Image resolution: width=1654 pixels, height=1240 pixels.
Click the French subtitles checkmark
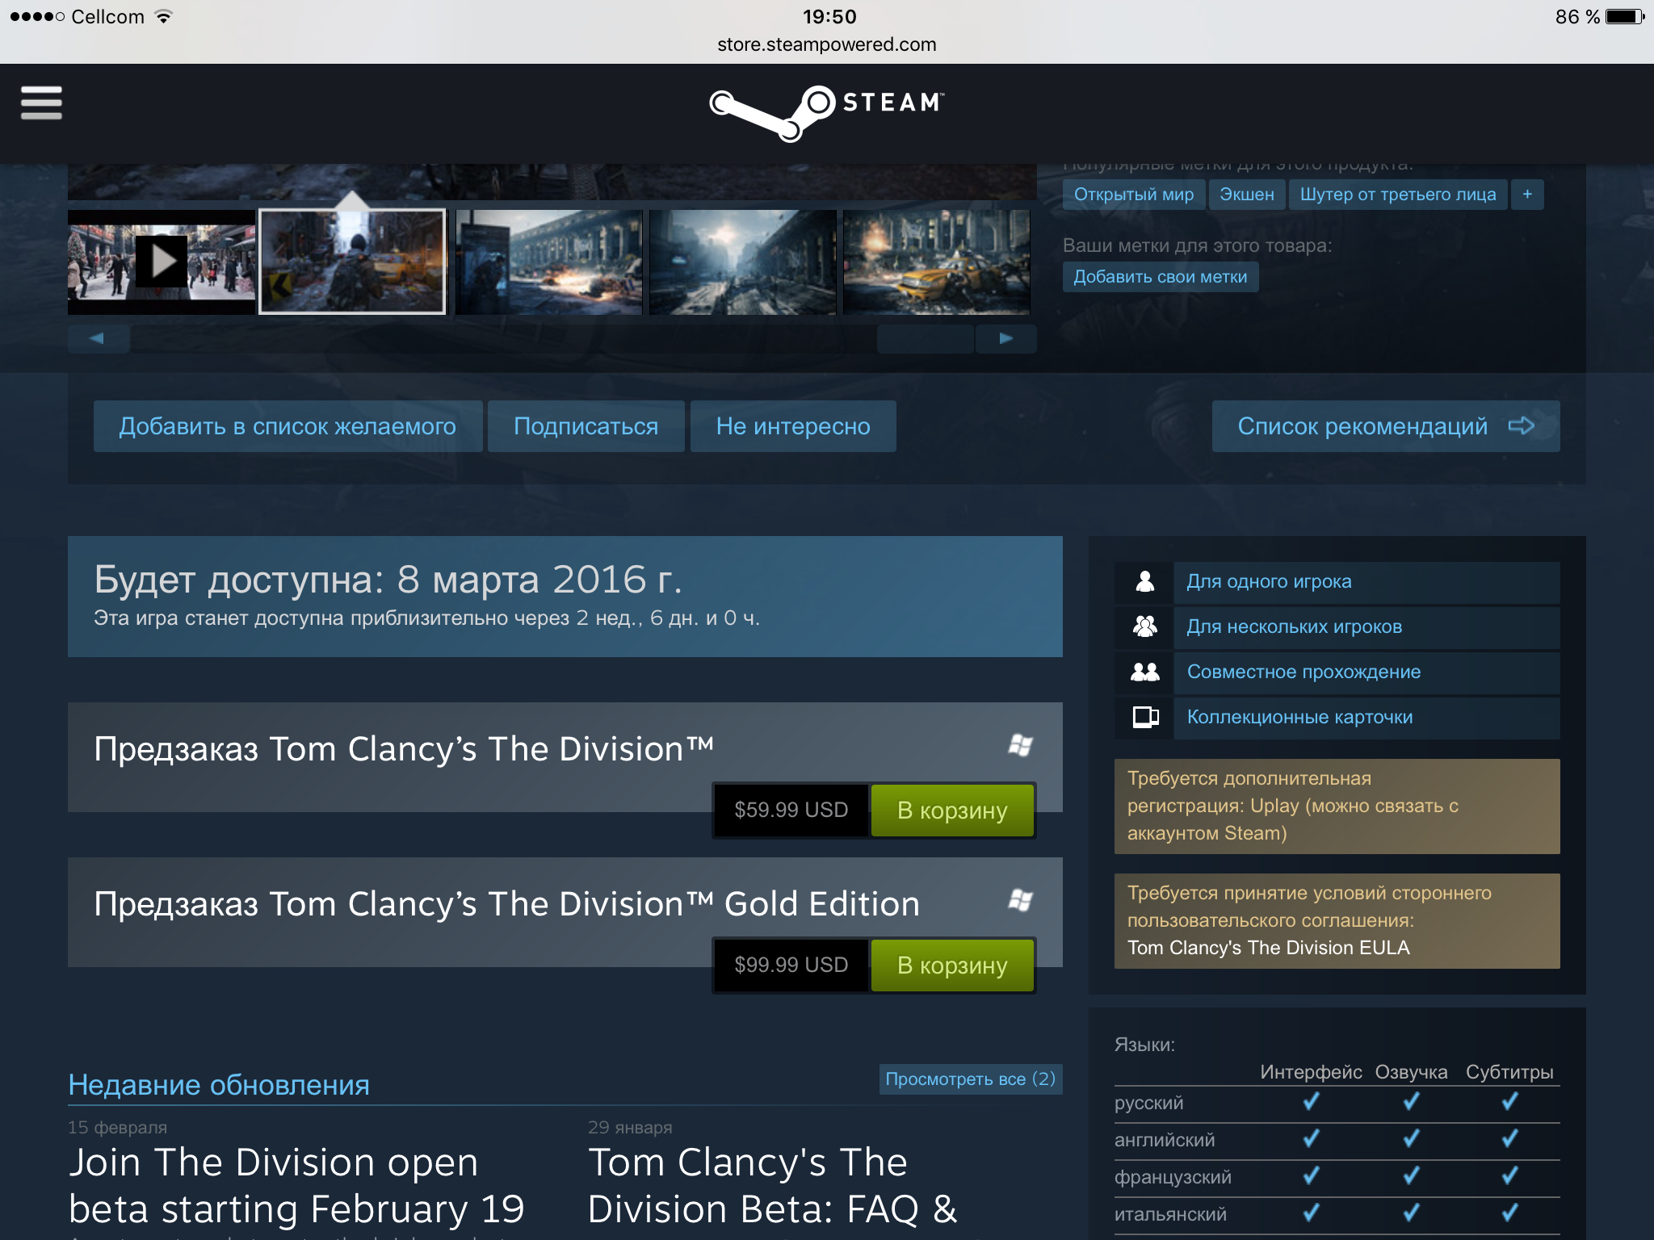1509,1176
